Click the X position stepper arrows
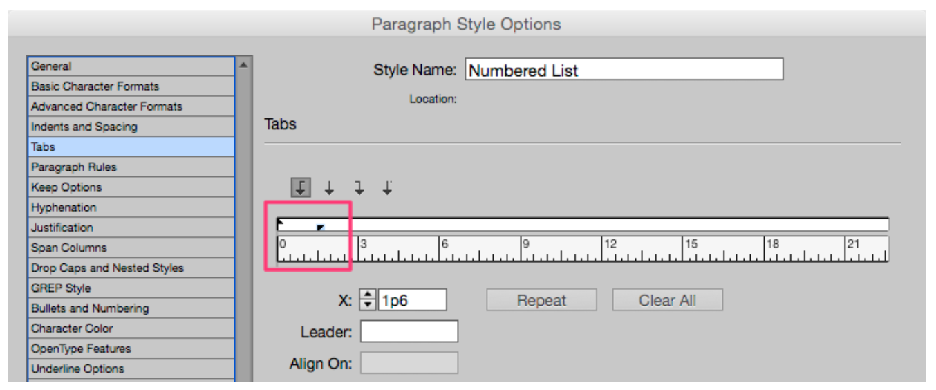The image size is (936, 390). (368, 300)
